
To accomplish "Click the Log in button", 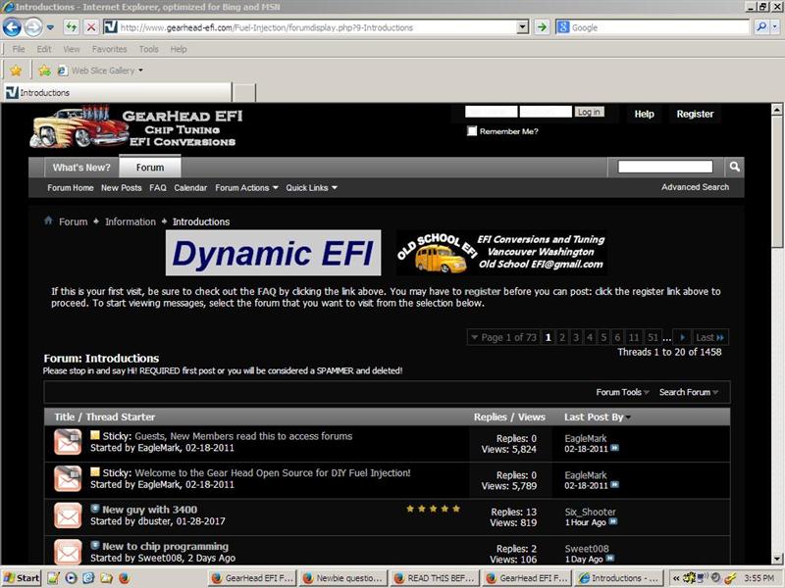I will pyautogui.click(x=589, y=113).
